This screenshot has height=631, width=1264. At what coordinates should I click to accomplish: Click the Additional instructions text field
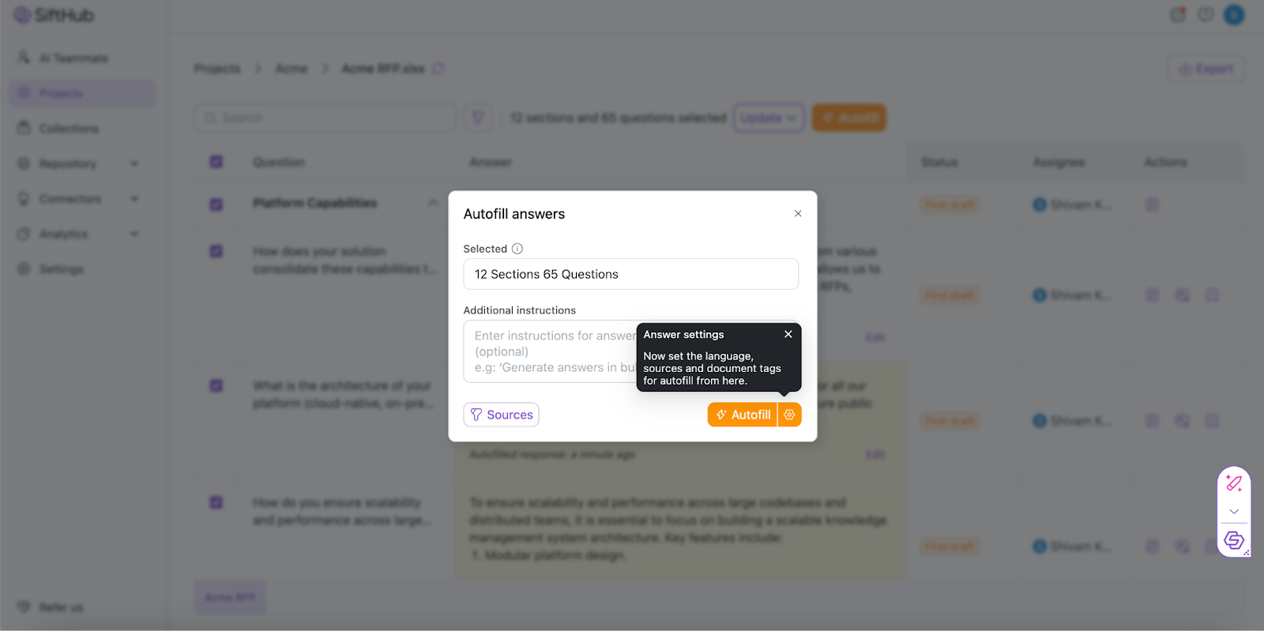(x=549, y=351)
